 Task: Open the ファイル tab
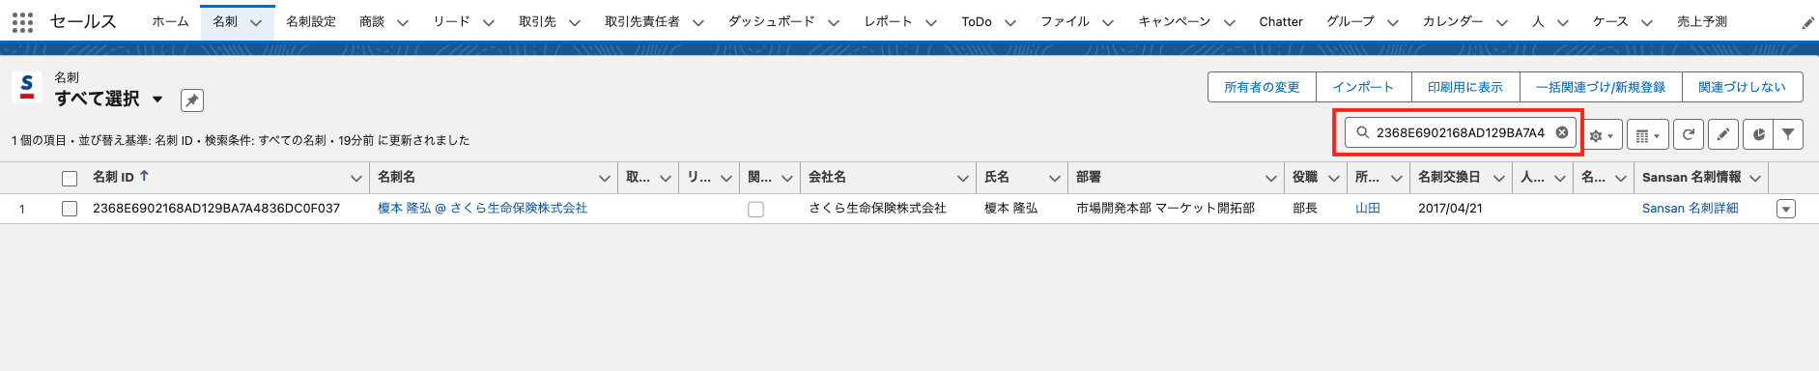[1065, 21]
